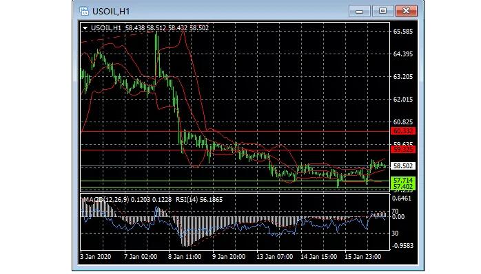Click the USOIL,H1 window title text
The image size is (481, 274).
(111, 11)
